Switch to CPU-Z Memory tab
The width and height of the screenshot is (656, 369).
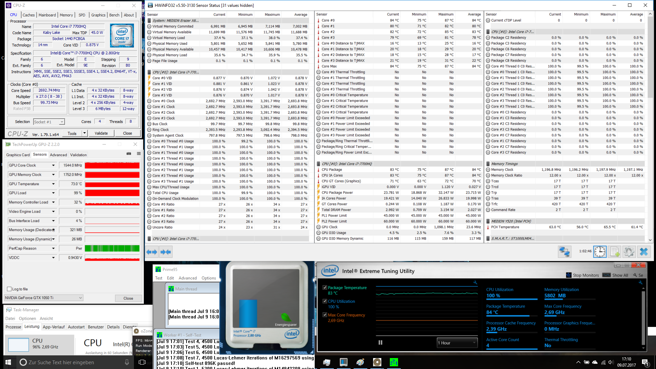click(66, 15)
